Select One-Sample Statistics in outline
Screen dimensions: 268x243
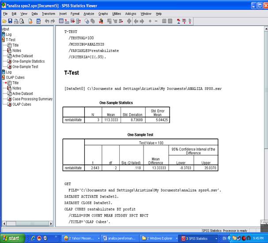28,61
